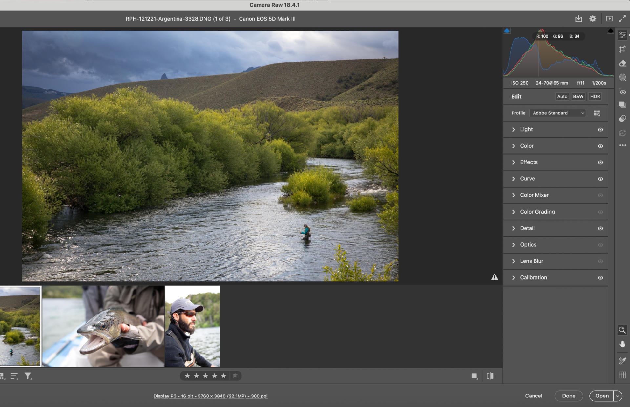Click the trash mark-for-deletion icon
This screenshot has height=407, width=630.
[235, 376]
